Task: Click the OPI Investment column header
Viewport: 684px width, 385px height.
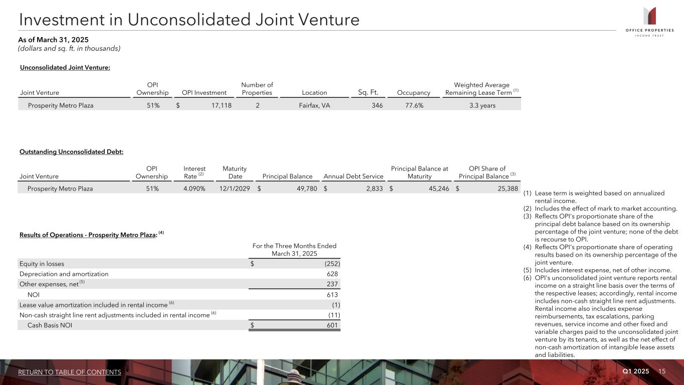Action: click(204, 93)
